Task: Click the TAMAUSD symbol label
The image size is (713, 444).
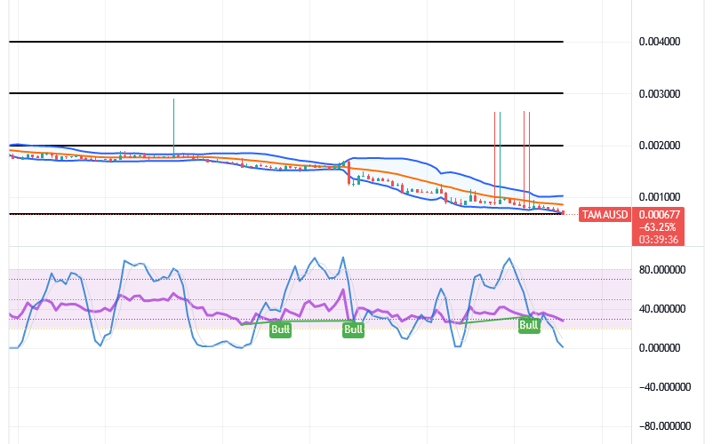Action: [x=605, y=214]
